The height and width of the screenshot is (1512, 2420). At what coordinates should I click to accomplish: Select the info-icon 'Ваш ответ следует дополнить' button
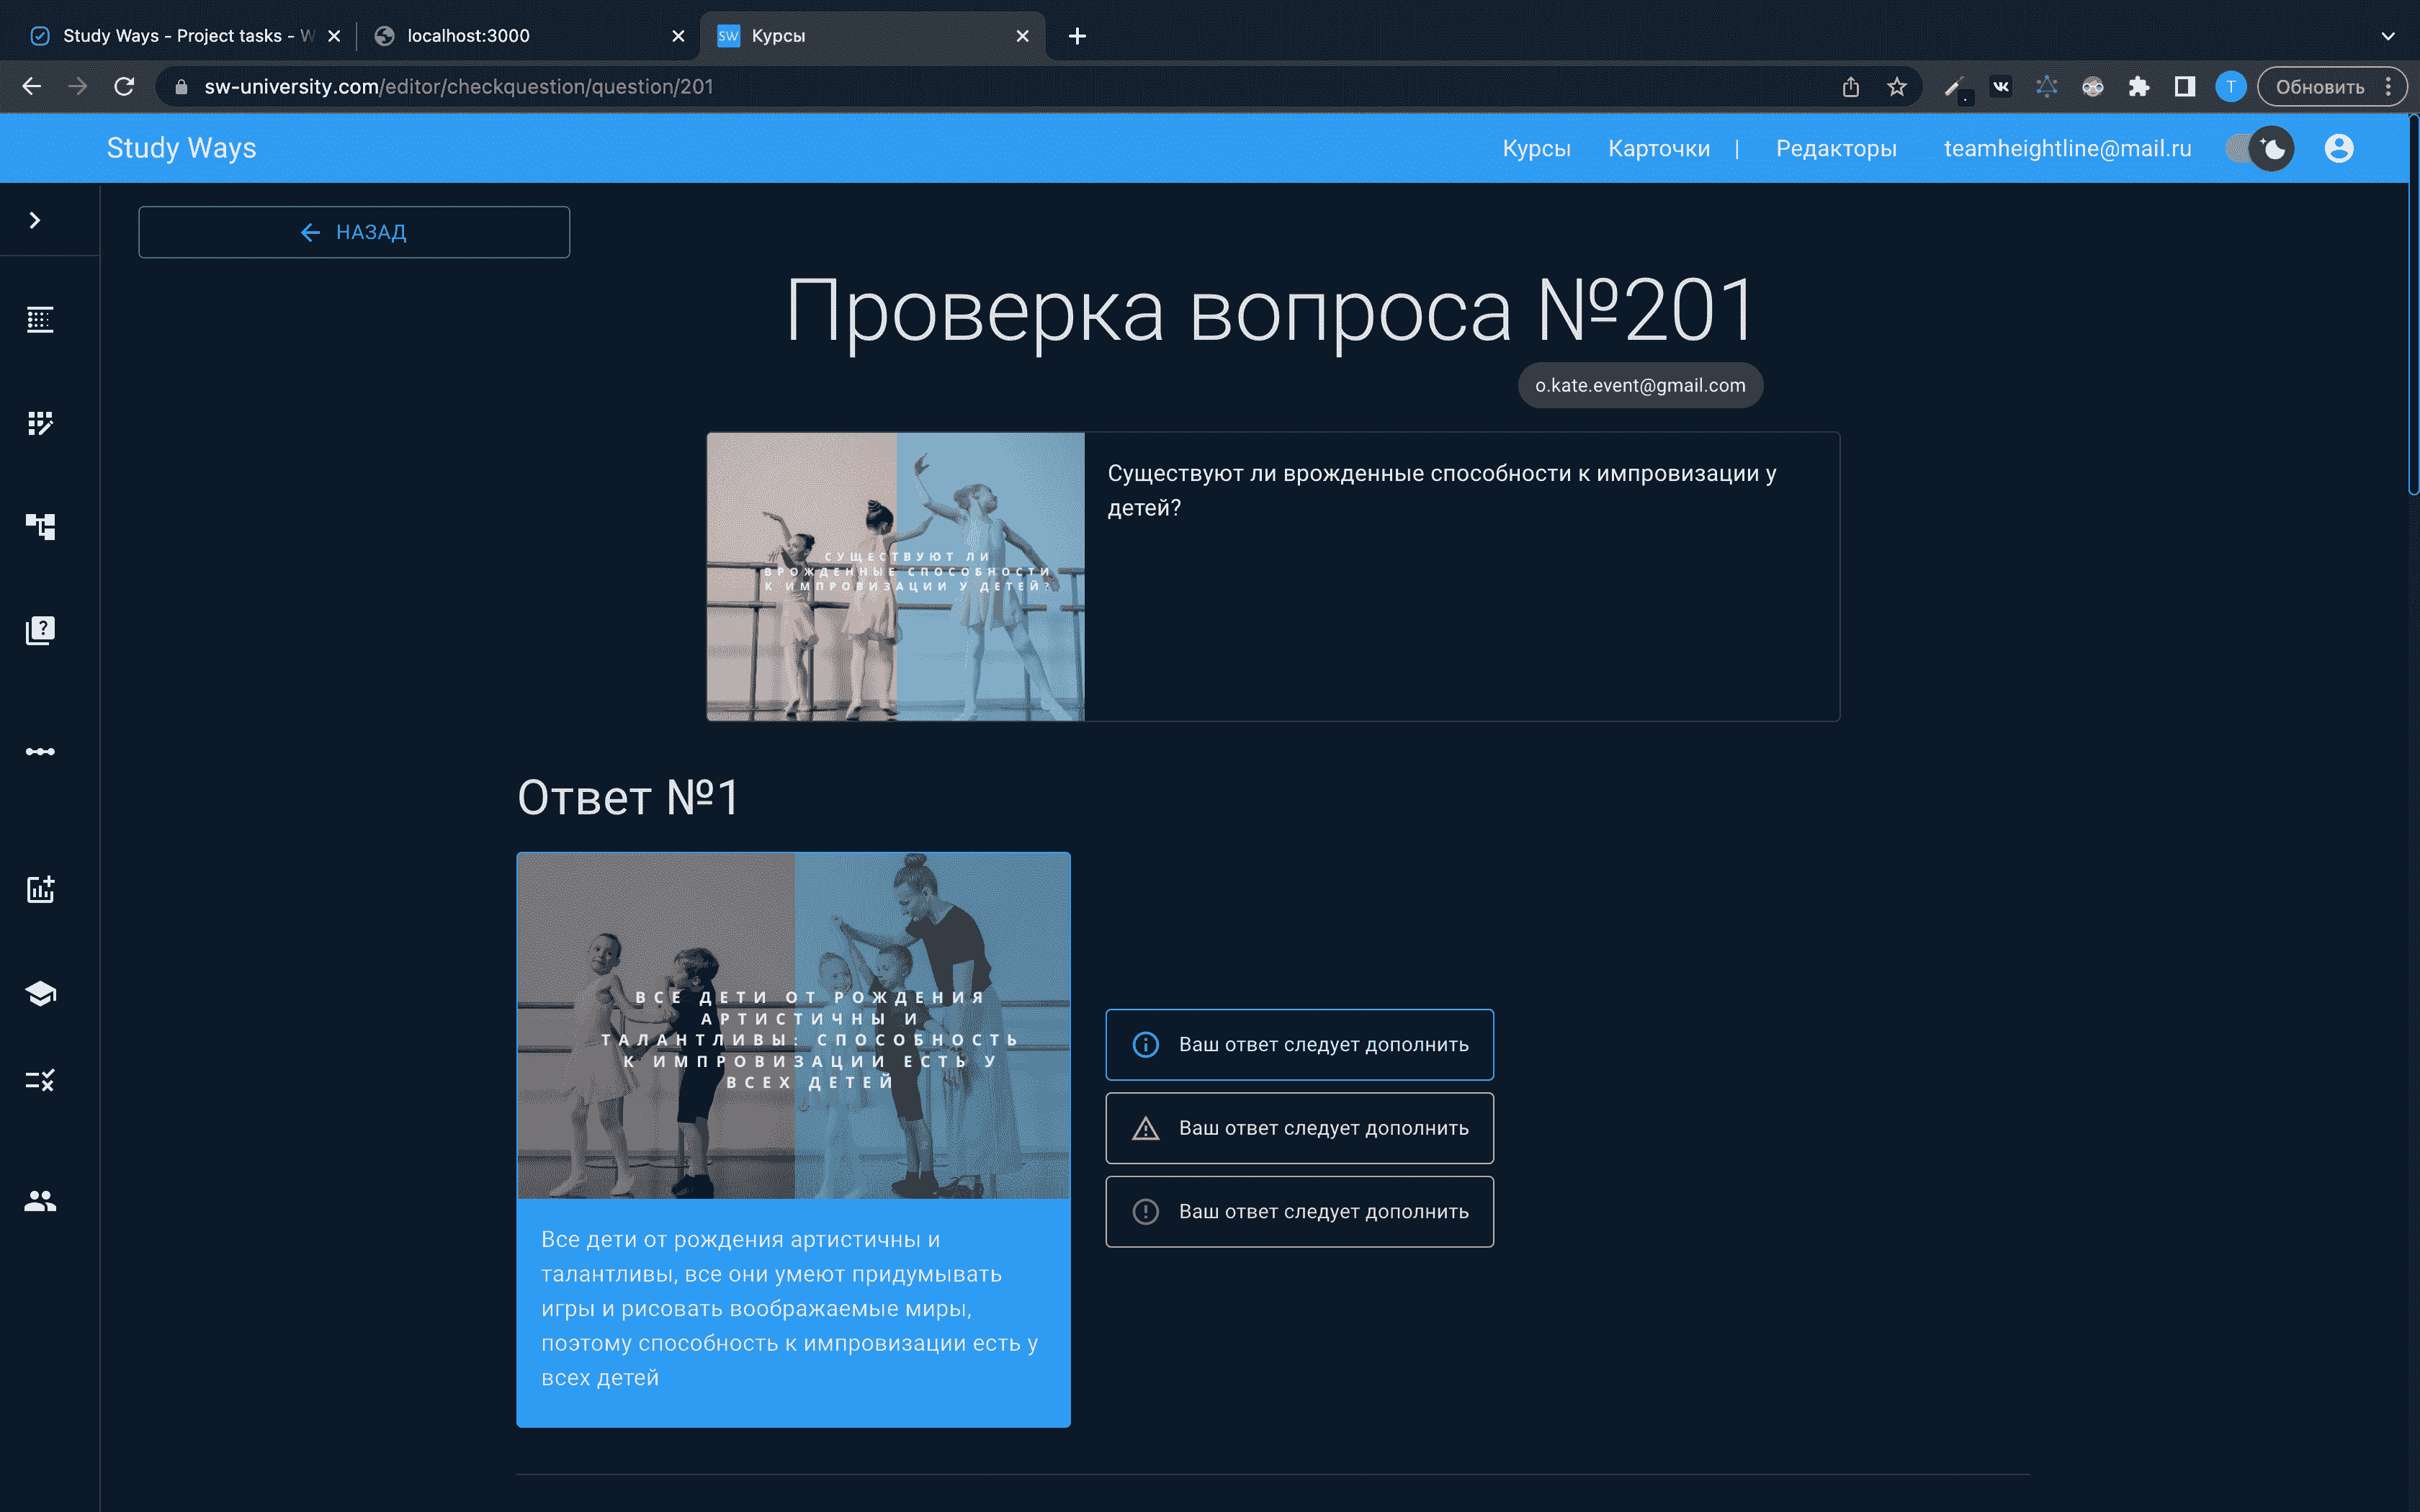pos(1299,1044)
